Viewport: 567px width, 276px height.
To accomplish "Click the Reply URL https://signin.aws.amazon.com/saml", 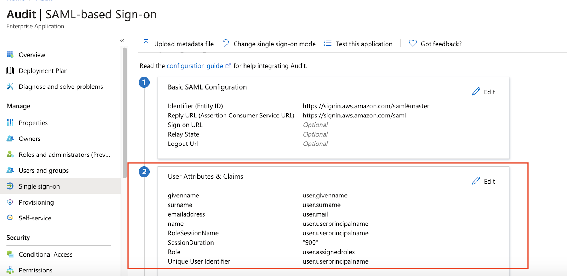I will [354, 115].
